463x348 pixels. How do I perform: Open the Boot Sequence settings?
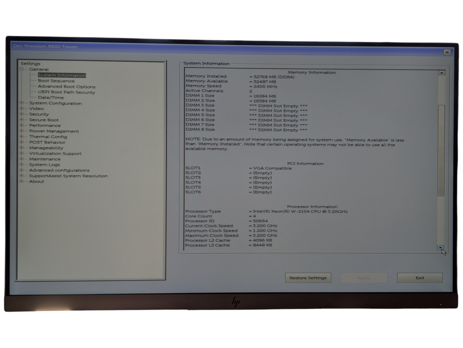click(56, 81)
